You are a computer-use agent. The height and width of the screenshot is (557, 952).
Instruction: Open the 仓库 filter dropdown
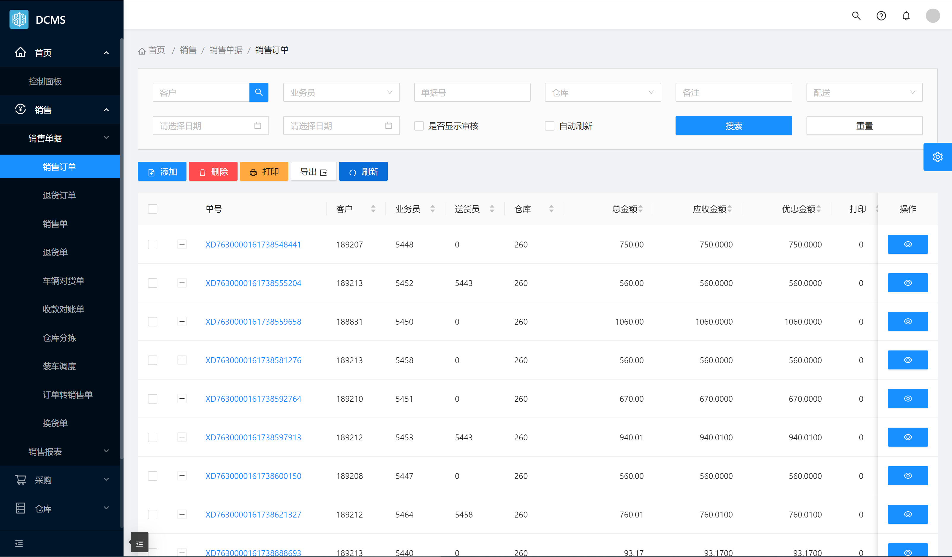click(602, 93)
